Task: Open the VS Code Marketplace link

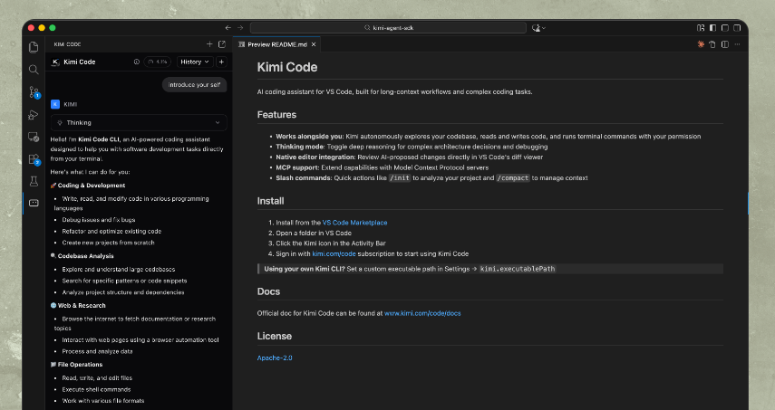Action: [x=355, y=223]
